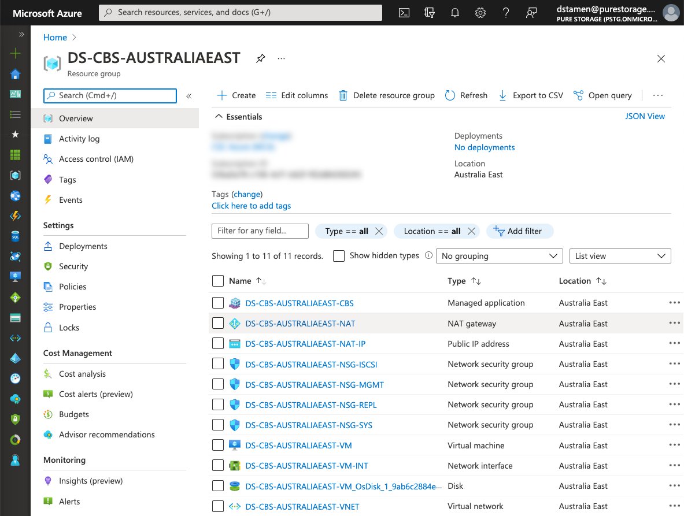Select the DS-CBS-AUSTRALIAEAST-VNET row checkbox
Viewport: 684px width, 516px height.
tap(217, 506)
